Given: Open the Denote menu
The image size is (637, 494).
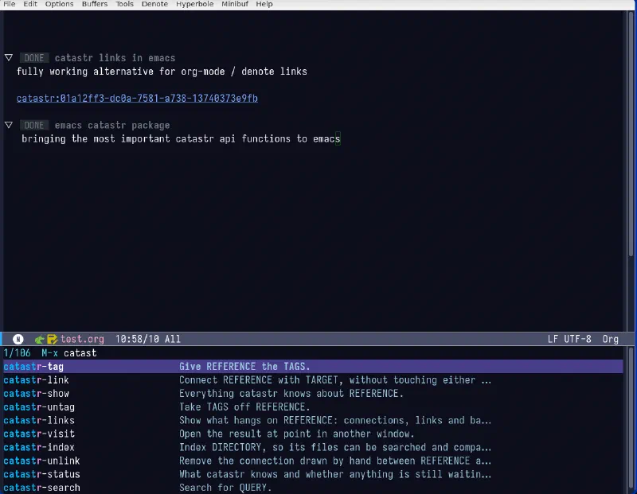Looking at the screenshot, I should [154, 4].
